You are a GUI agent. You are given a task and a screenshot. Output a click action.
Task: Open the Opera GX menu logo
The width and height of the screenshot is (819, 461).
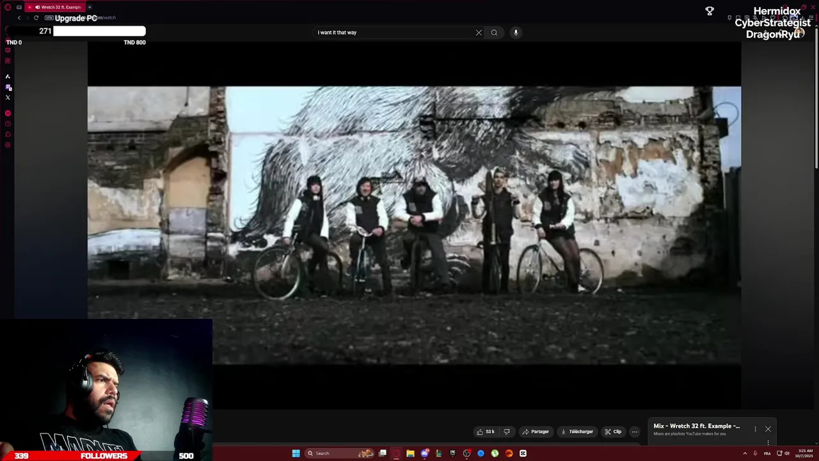click(x=8, y=7)
